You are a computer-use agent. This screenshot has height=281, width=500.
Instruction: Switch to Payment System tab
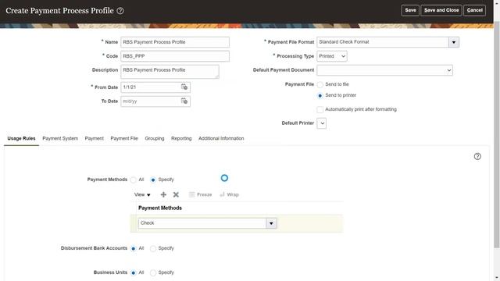click(x=60, y=138)
